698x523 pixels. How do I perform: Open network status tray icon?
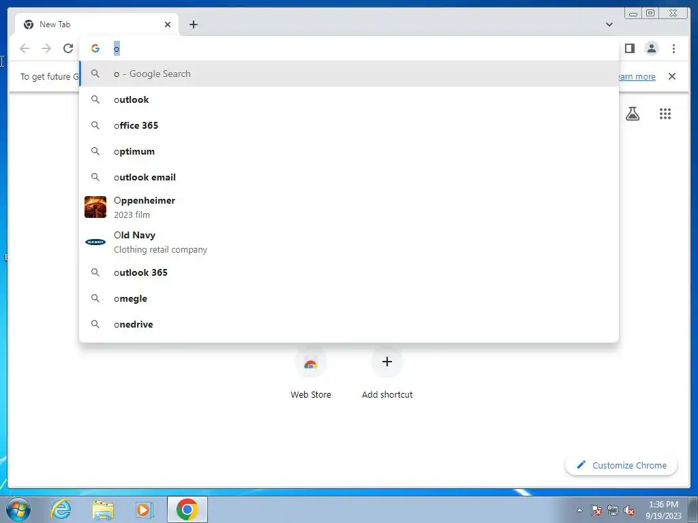[613, 510]
